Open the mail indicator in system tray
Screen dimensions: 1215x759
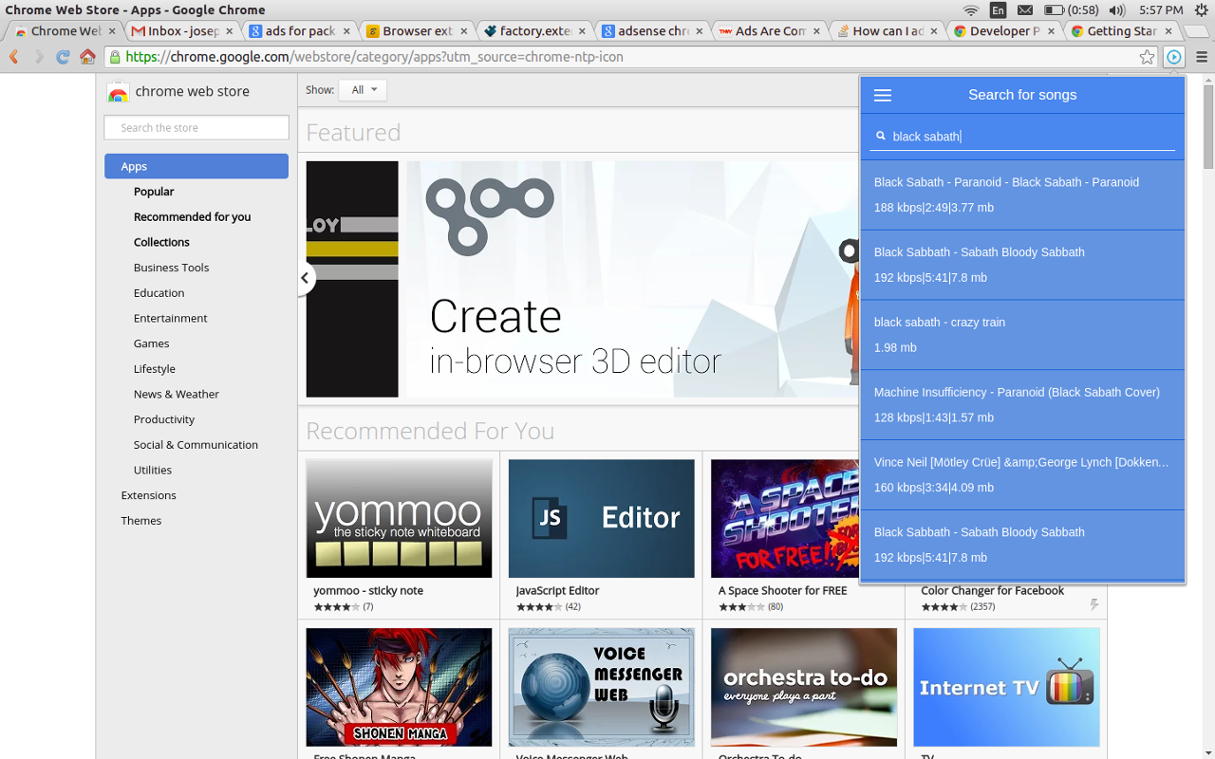pos(1025,10)
